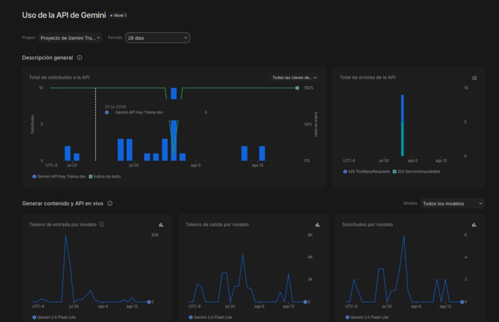The height and width of the screenshot is (322, 499).
Task: Toggle 503 ServiceUnavailable legend entry
Action: pos(417,172)
